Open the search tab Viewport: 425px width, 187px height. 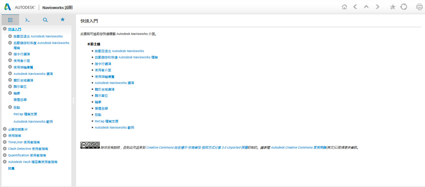pyautogui.click(x=45, y=20)
